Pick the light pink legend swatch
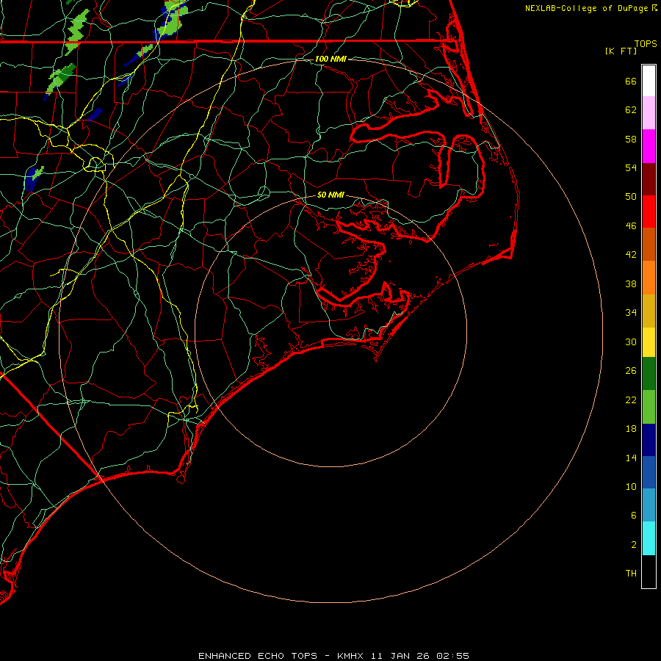661x661 pixels. (x=649, y=113)
